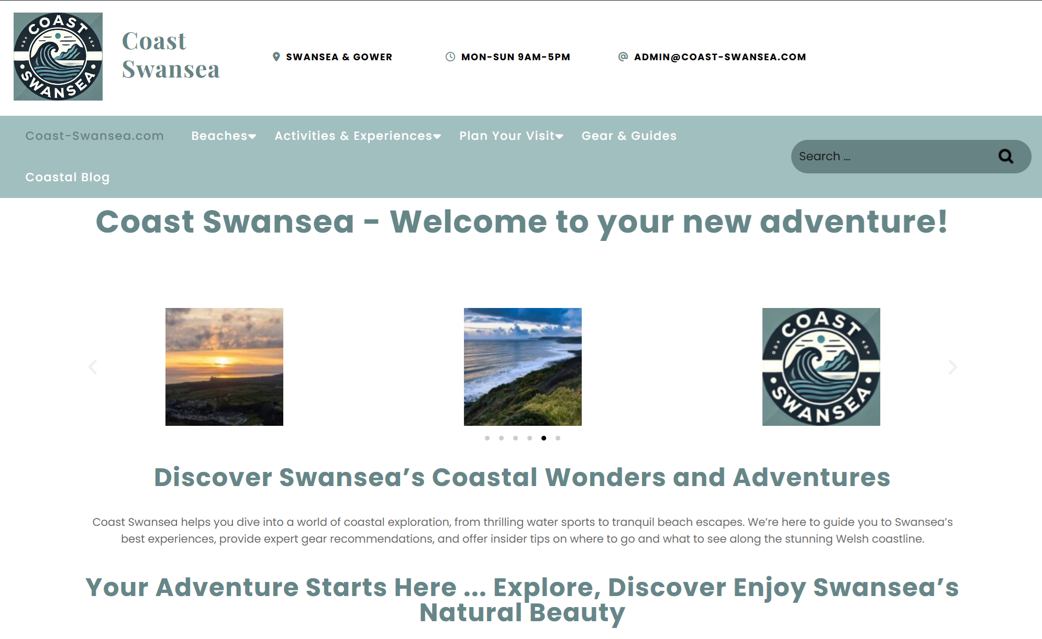The image size is (1042, 639).
Task: Expand the Plan Your Visit menu
Action: (511, 136)
